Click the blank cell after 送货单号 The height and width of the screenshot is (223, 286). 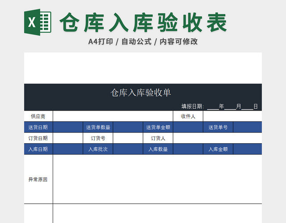248,127
